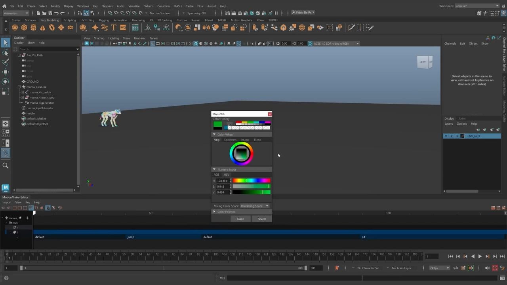This screenshot has width=507, height=285.
Task: Jump to the start of playback range
Action: pyautogui.click(x=450, y=256)
